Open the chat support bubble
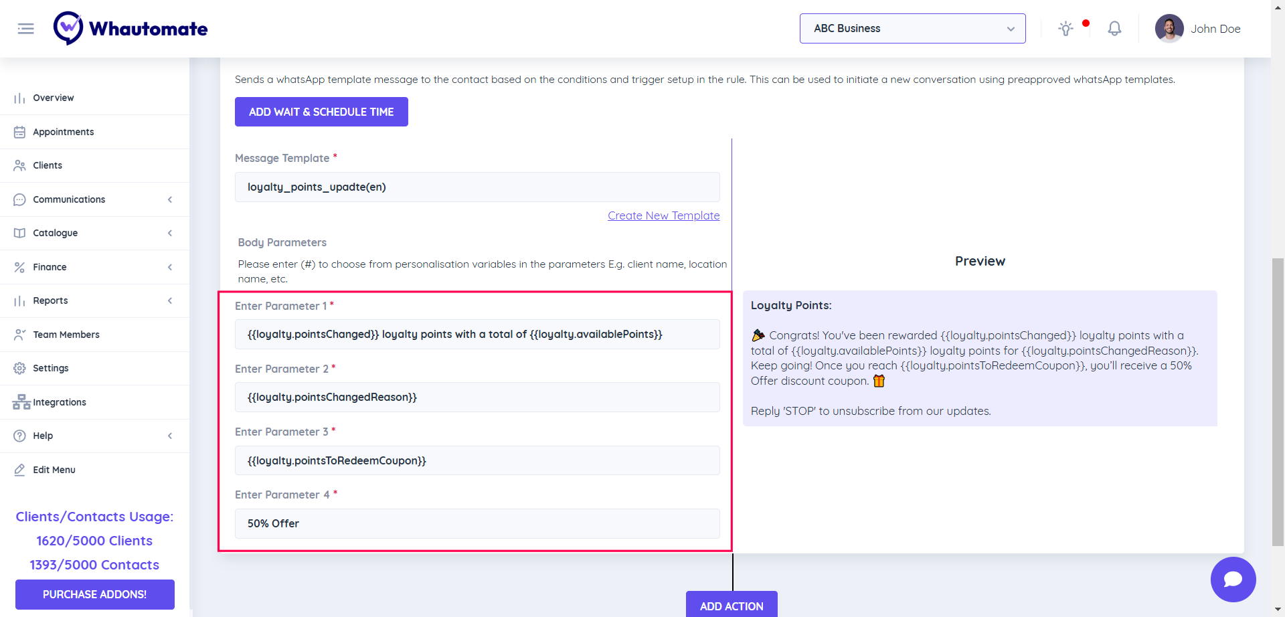Viewport: 1285px width, 617px height. point(1233,580)
